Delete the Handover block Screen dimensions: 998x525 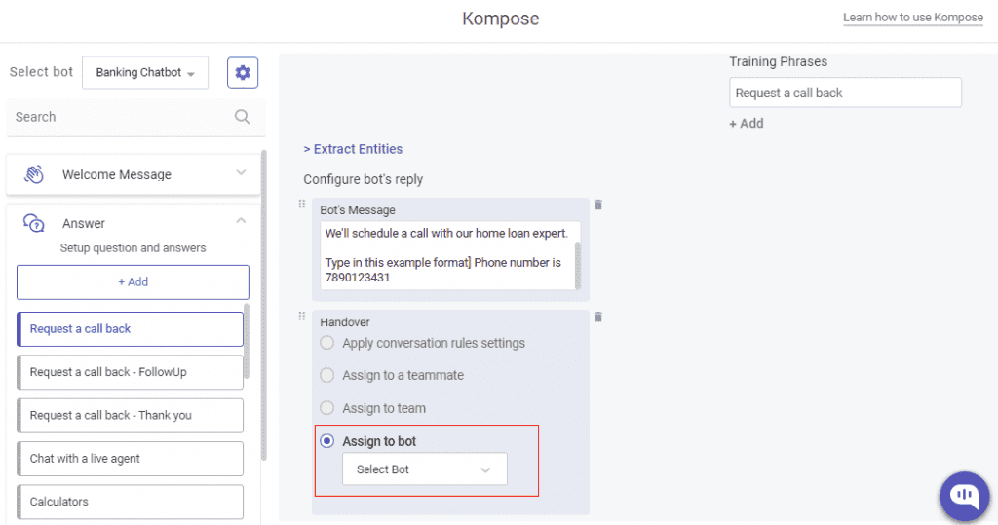[x=598, y=317]
